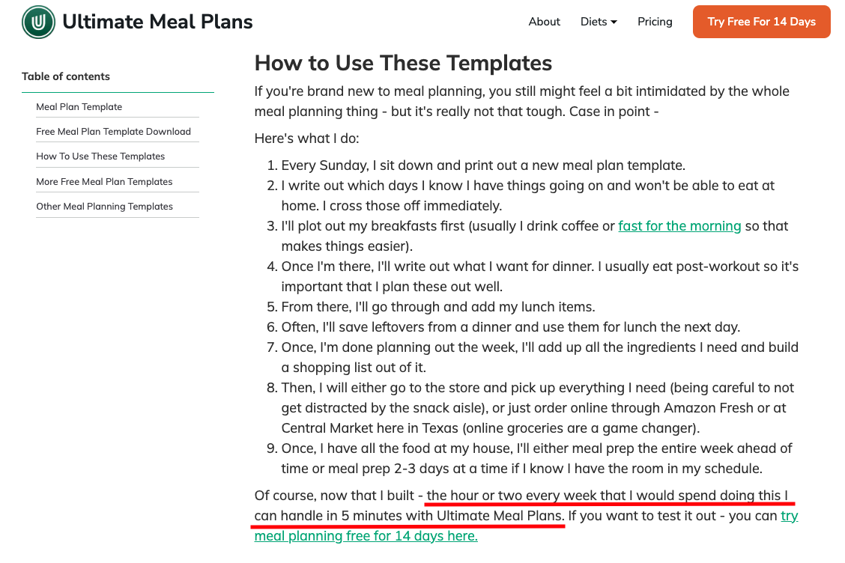845x563 pixels.
Task: Open the About page
Action: click(x=544, y=22)
